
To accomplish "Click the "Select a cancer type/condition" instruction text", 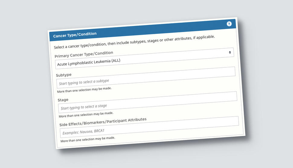I will click(91, 45).
